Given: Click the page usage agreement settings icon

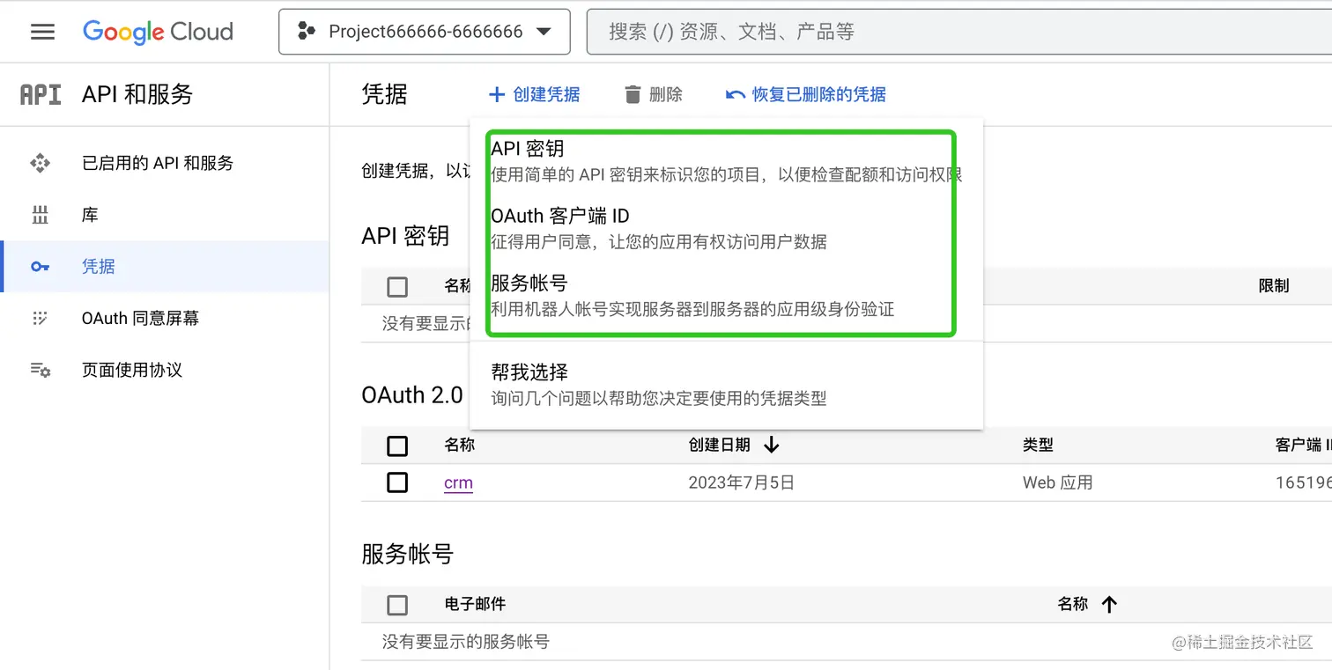Looking at the screenshot, I should [x=41, y=370].
